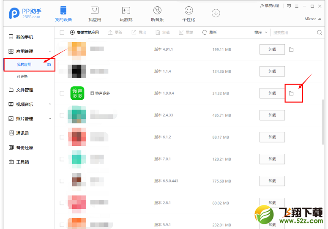Switch to the 听音乐 tab
This screenshot has width=328, height=229.
pos(157,14)
